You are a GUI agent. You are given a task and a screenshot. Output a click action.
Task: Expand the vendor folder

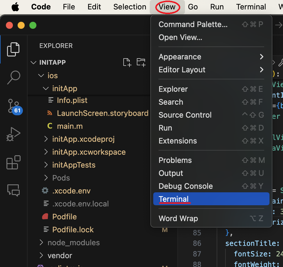click(41, 256)
